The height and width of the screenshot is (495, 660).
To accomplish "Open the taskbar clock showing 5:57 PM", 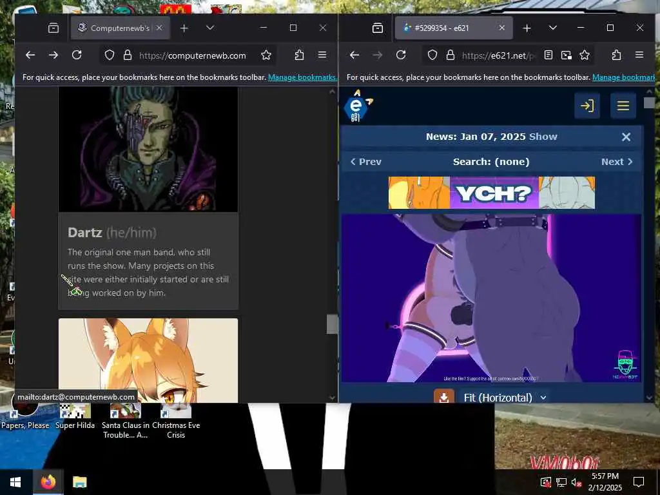I will (605, 482).
